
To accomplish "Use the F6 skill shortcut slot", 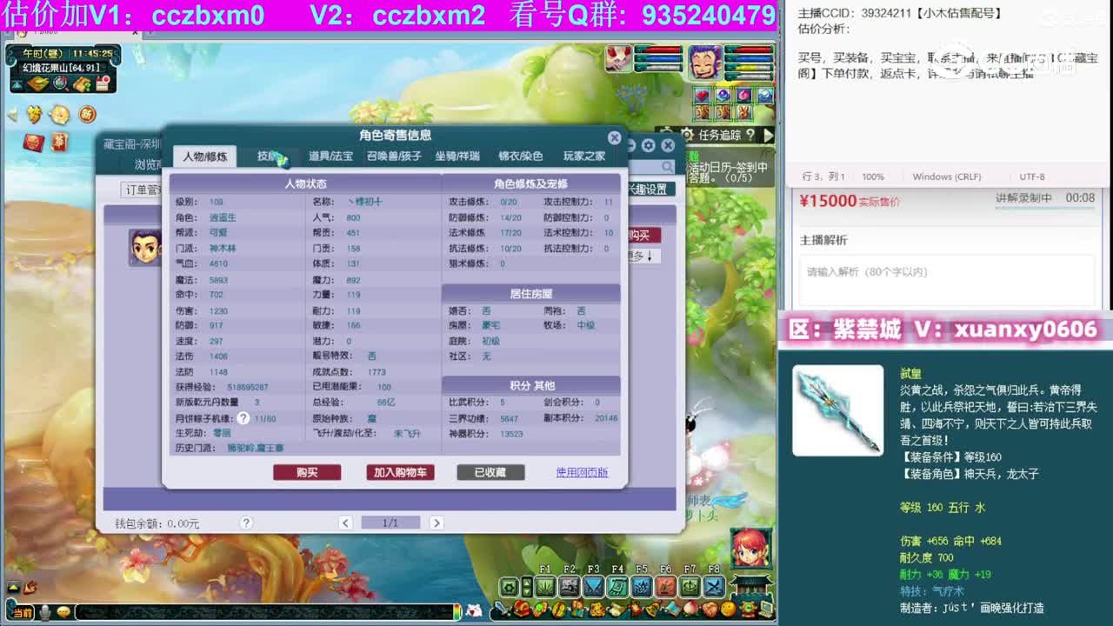I will [665, 587].
